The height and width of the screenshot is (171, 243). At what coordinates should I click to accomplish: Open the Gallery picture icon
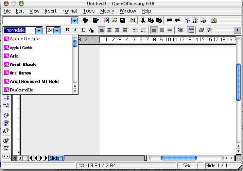214,20
